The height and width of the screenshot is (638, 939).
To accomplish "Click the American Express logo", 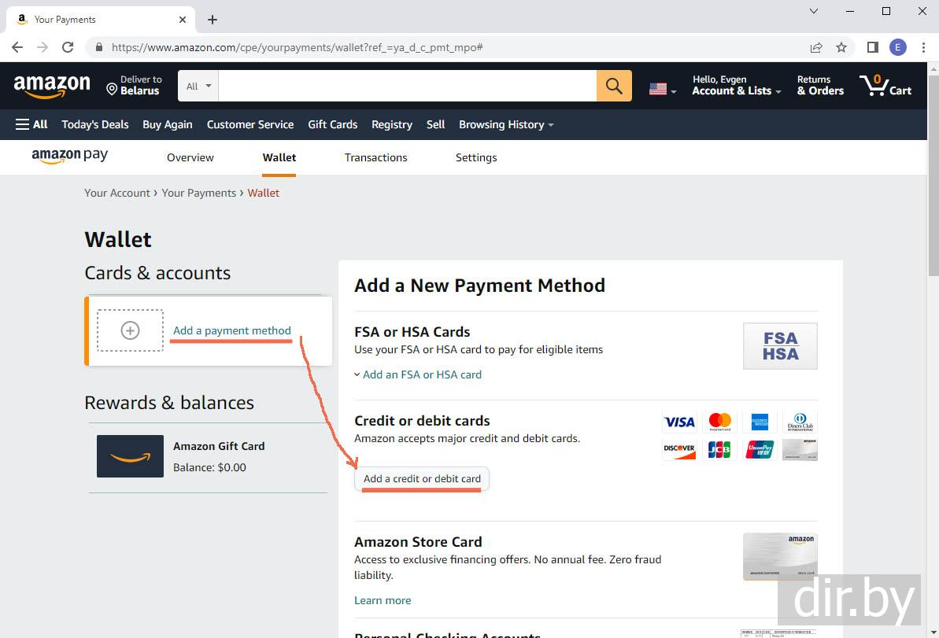I will (760, 422).
